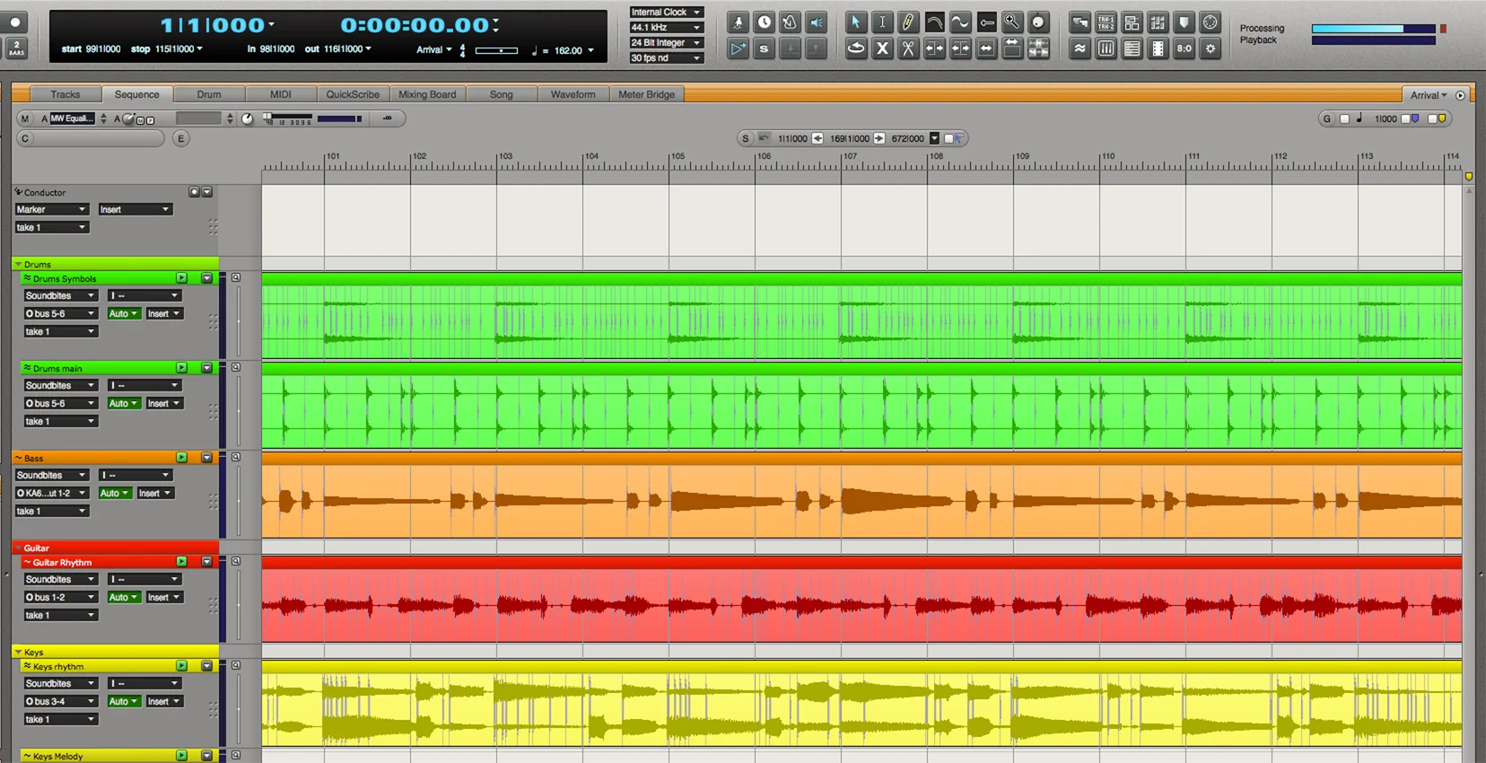Select the Mute X tool

[x=882, y=48]
